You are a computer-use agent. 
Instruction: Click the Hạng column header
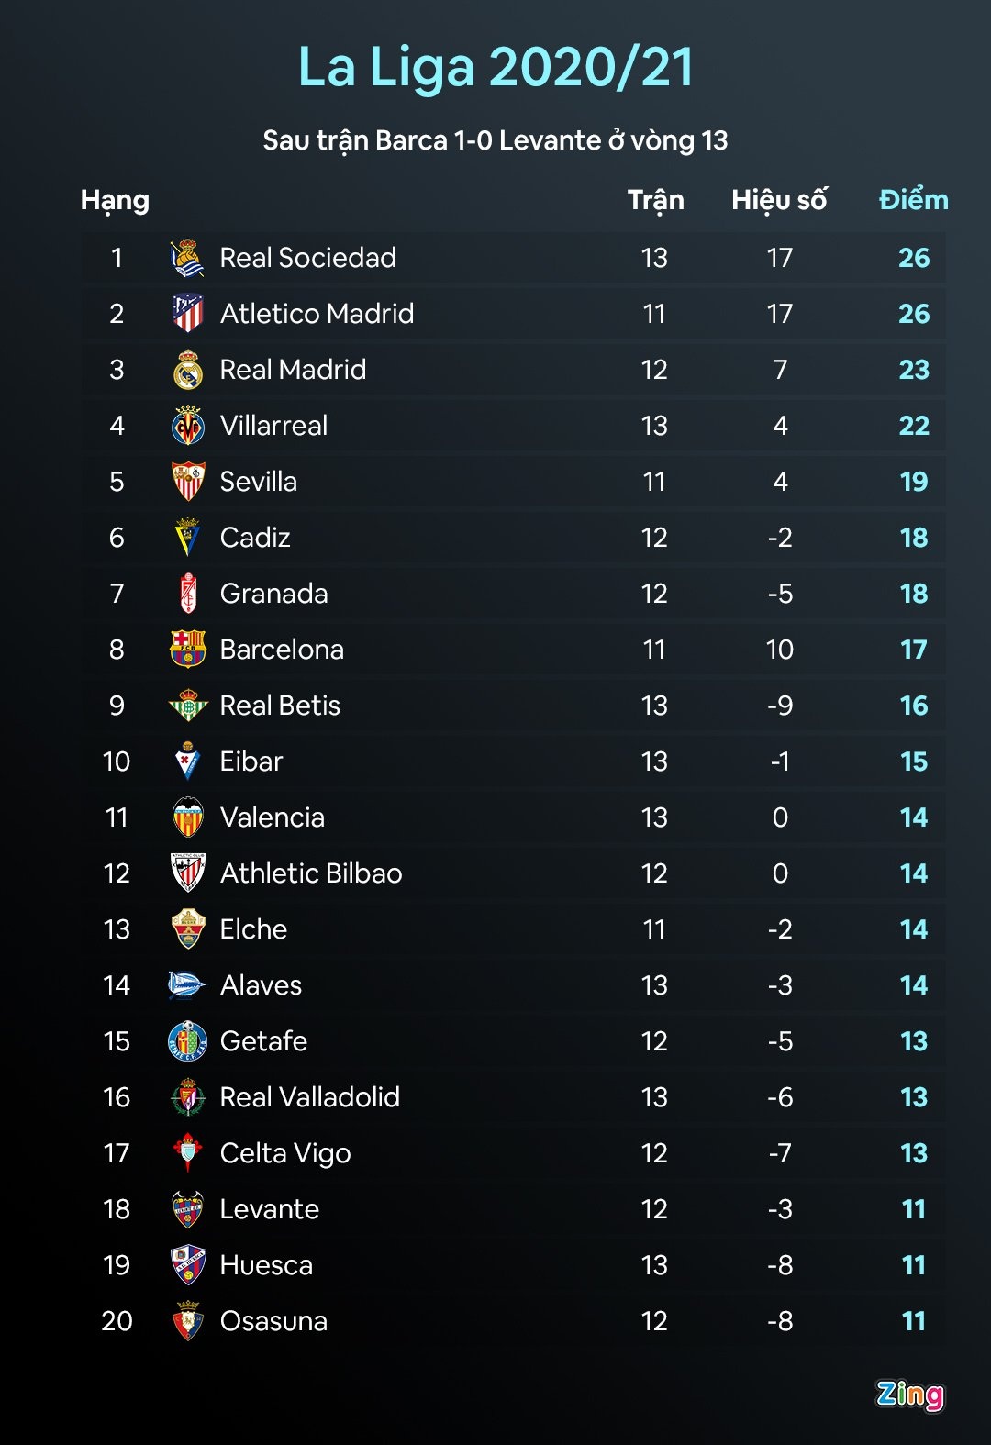[115, 200]
